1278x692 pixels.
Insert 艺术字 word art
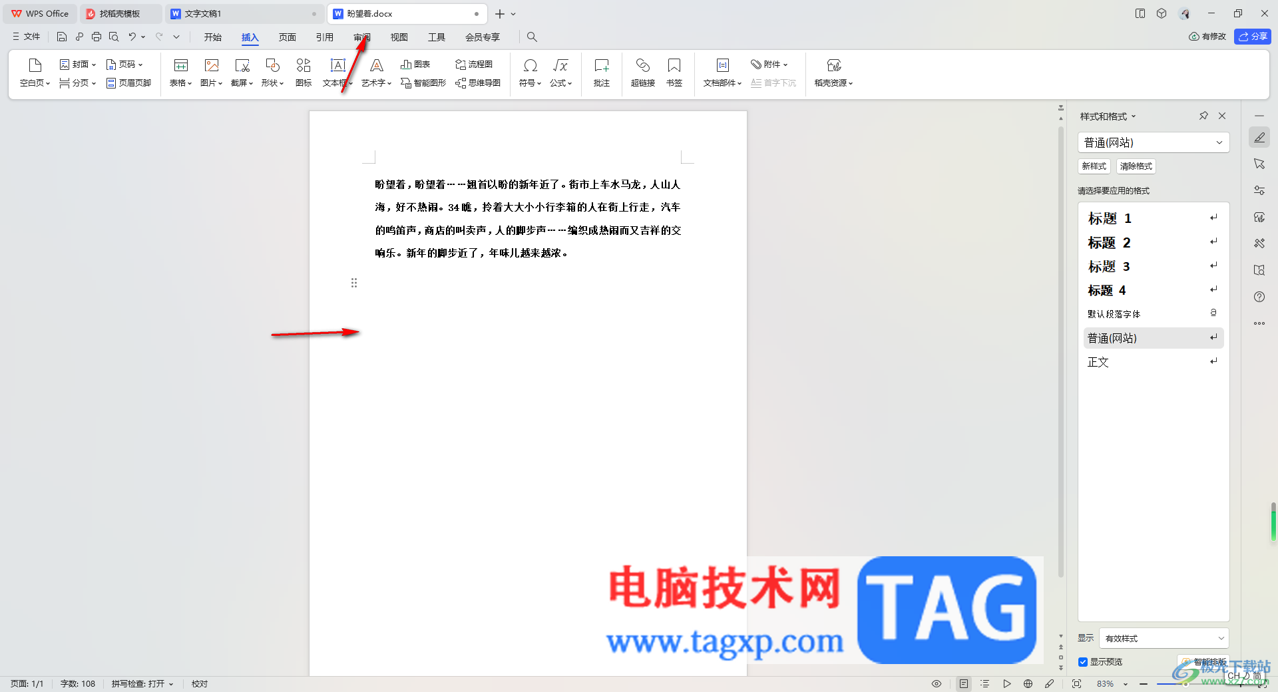tap(376, 73)
